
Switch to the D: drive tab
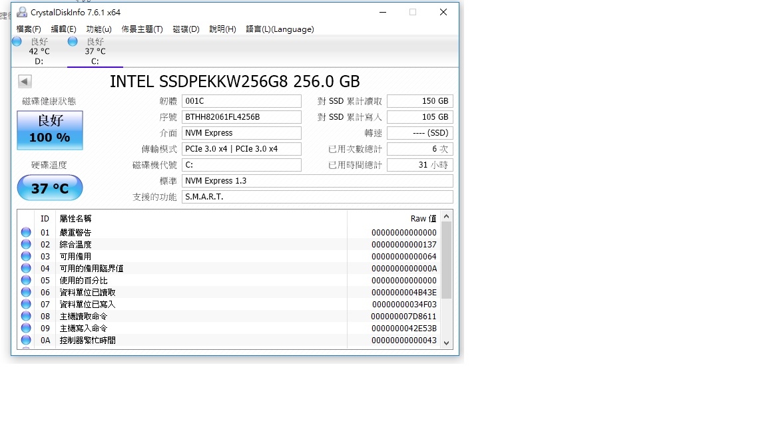[39, 51]
